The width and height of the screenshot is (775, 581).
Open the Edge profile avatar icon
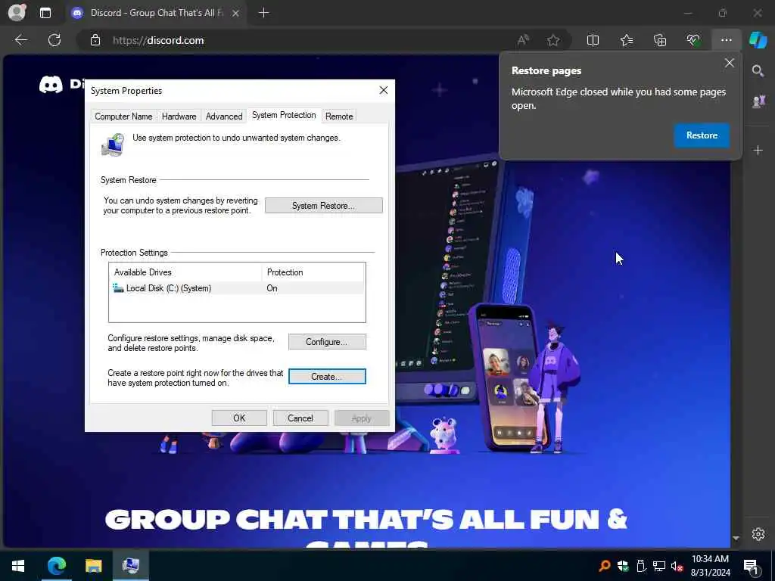17,12
